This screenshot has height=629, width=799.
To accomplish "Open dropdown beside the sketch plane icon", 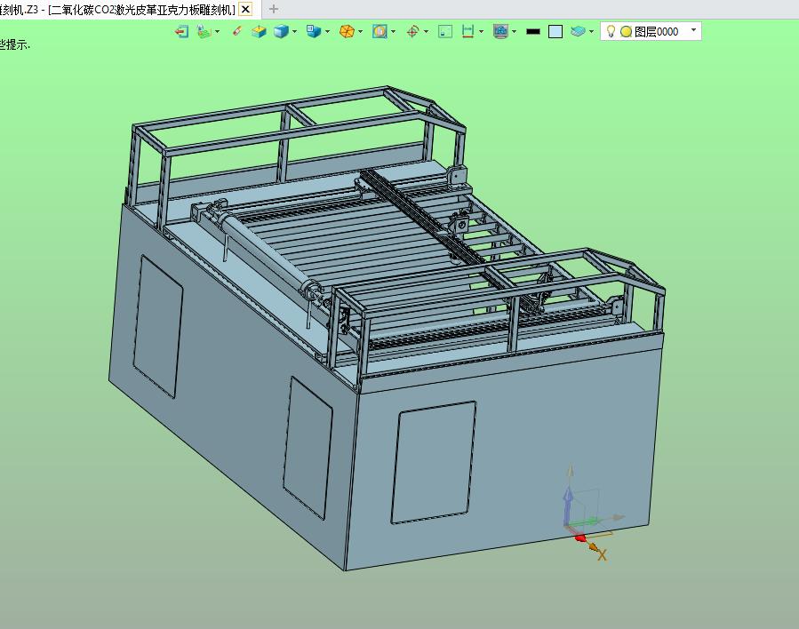I will coord(218,32).
